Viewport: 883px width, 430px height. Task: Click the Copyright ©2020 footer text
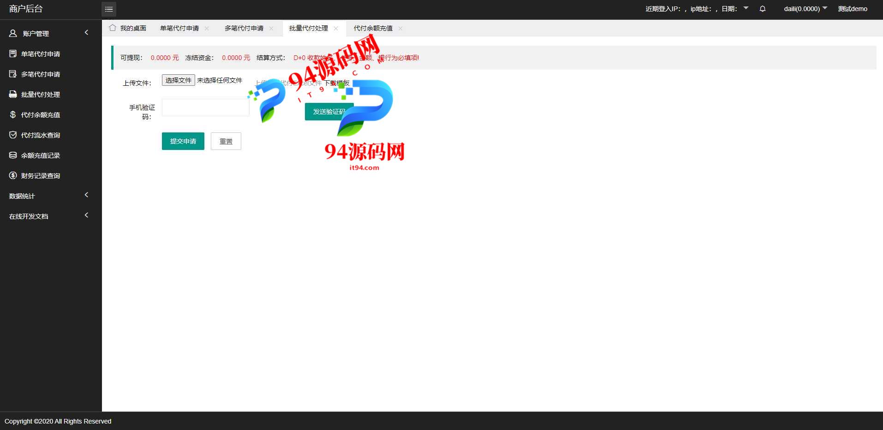pos(58,421)
